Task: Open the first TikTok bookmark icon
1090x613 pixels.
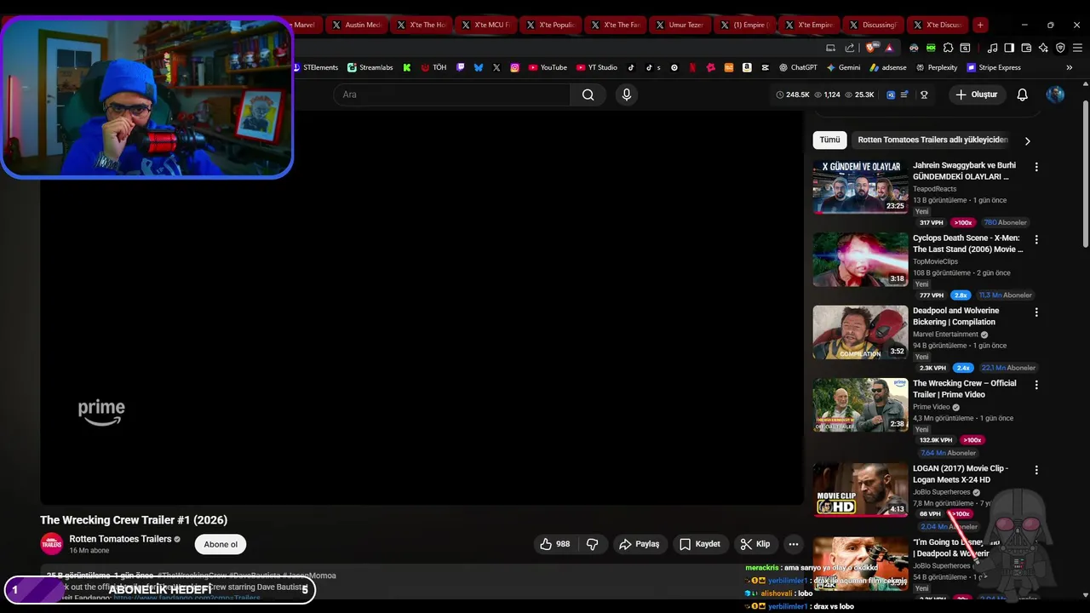Action: (631, 67)
